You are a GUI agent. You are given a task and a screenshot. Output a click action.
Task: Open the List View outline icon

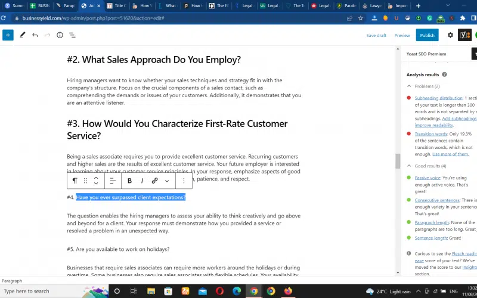click(x=72, y=35)
